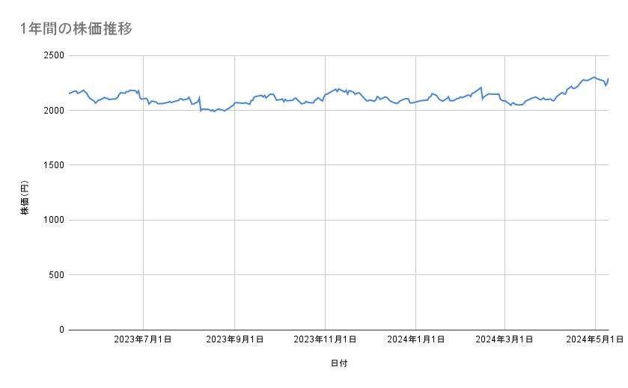The height and width of the screenshot is (388, 628).
Task: Select the 2024年5月1日 date label
Action: (595, 340)
